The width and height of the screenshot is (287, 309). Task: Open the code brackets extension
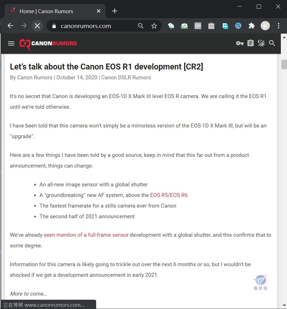(198, 26)
